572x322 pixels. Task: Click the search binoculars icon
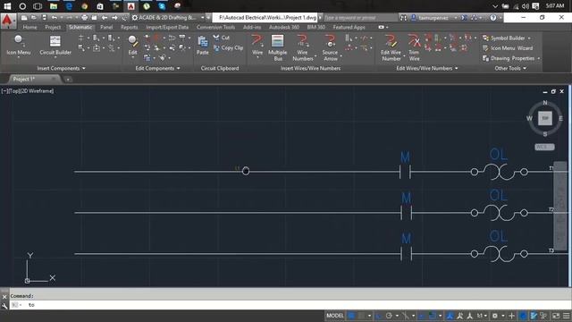(403, 18)
